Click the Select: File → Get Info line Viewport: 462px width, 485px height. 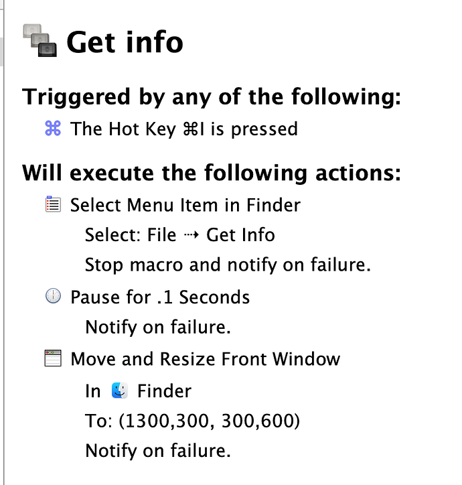point(180,234)
